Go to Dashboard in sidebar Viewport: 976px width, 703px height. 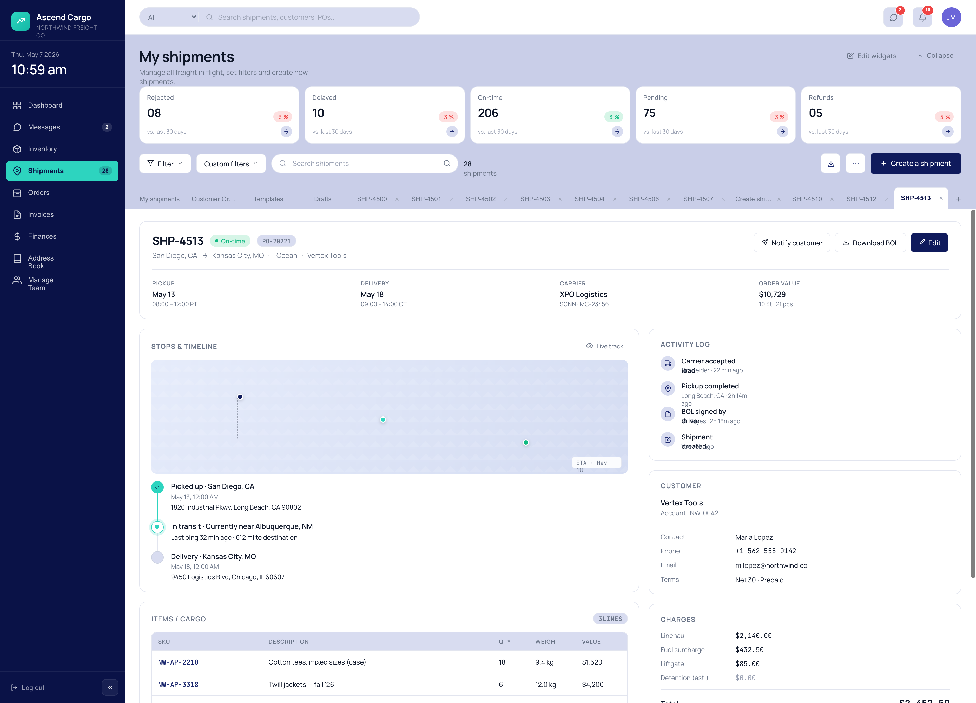pos(62,106)
